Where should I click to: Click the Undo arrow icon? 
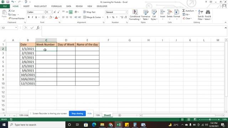point(13,2)
